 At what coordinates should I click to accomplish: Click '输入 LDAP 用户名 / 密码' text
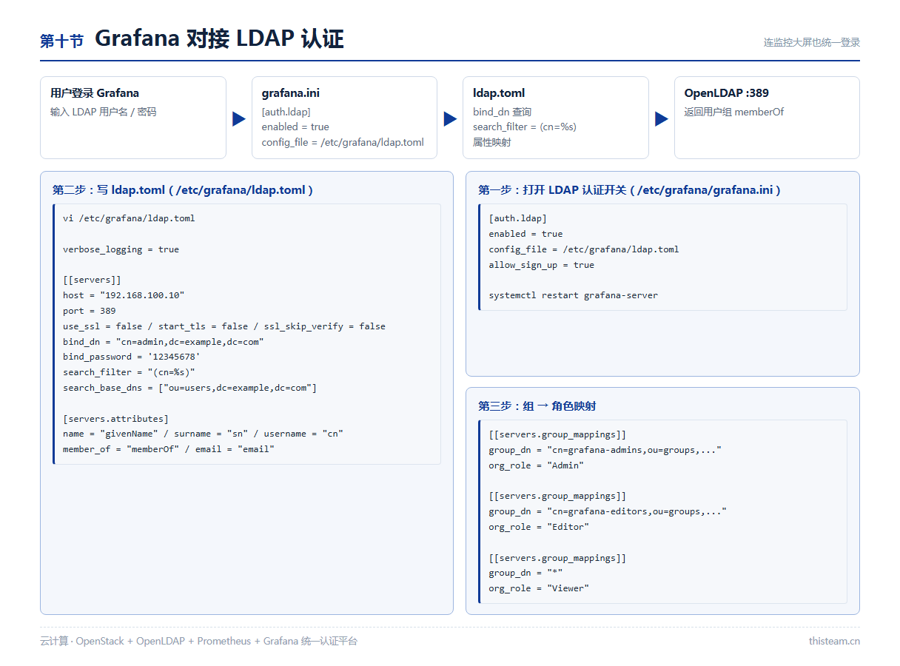coord(103,112)
